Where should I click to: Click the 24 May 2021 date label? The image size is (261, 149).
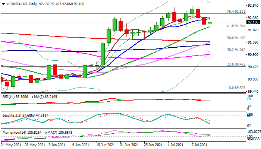coord(12,145)
